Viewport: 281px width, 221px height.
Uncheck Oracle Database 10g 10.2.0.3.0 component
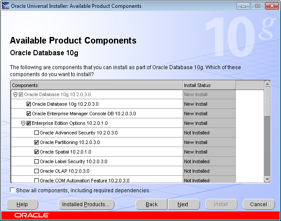coord(29,104)
